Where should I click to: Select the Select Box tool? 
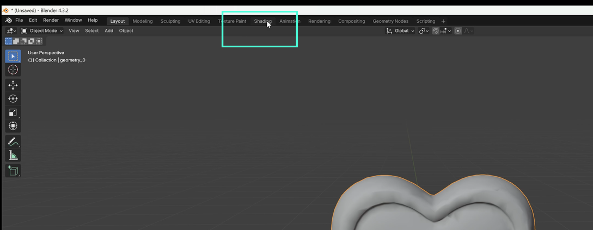[13, 56]
